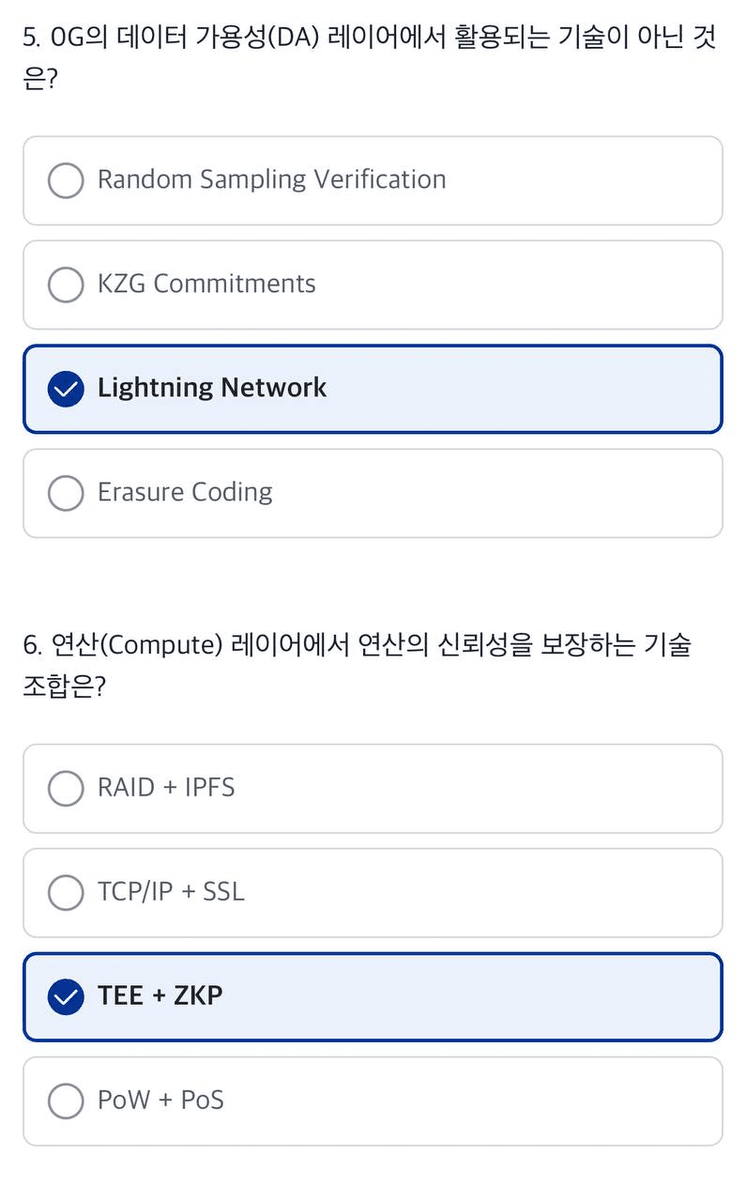This screenshot has height=1202, width=746.
Task: Select the Random Sampling Verification radio circle
Action: [x=66, y=180]
